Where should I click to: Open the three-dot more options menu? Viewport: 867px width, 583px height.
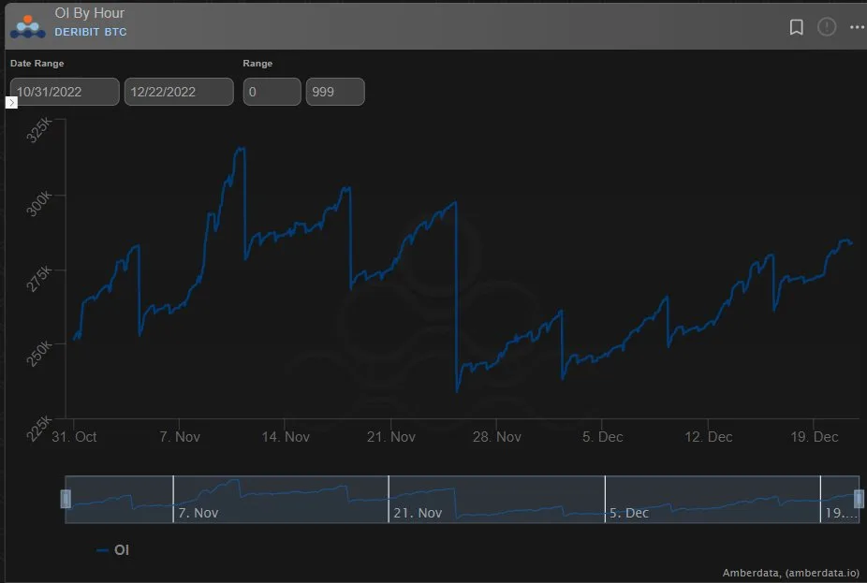tap(857, 26)
